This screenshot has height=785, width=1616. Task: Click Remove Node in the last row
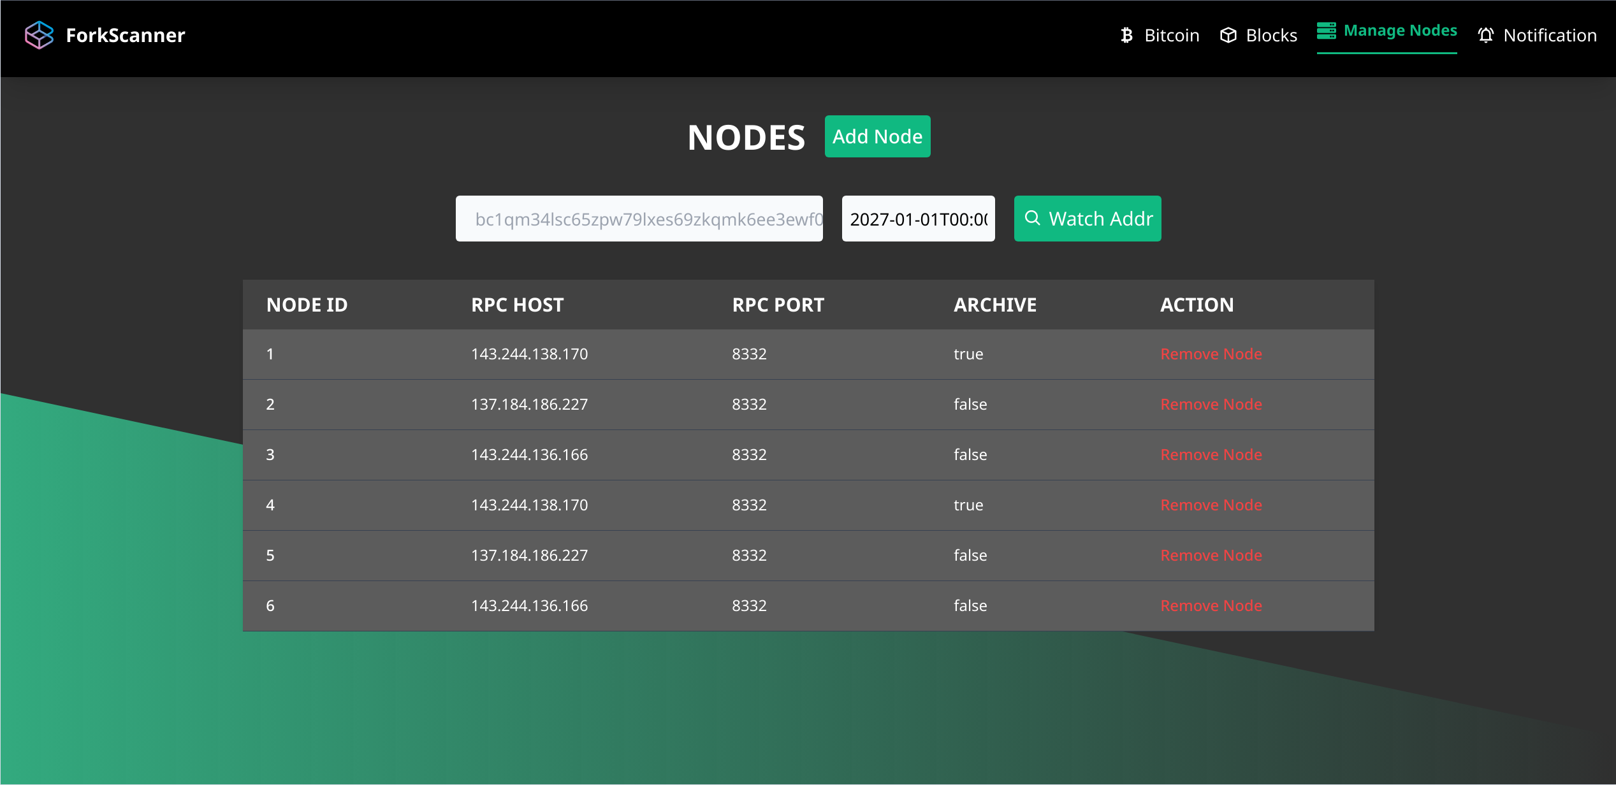(x=1211, y=606)
